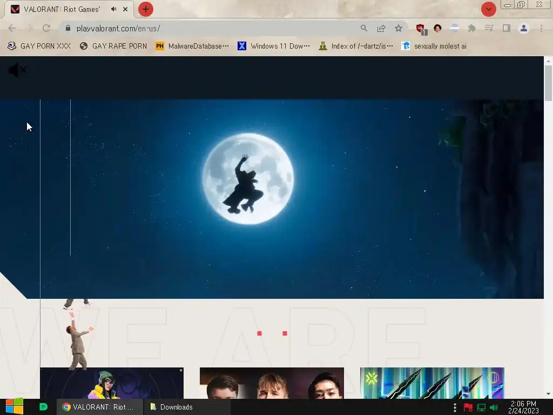The width and height of the screenshot is (553, 415).
Task: Open the taskbar clock showing 2:06 PM
Action: [x=523, y=407]
